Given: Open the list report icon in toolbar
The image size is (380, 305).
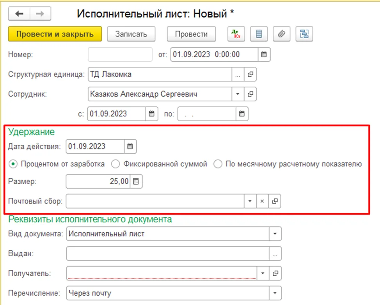Looking at the screenshot, I should pyautogui.click(x=259, y=34).
